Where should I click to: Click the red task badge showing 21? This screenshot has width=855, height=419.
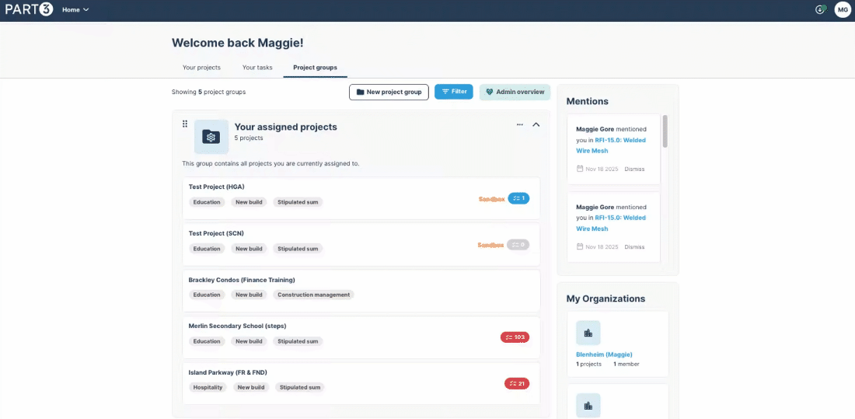pyautogui.click(x=517, y=383)
